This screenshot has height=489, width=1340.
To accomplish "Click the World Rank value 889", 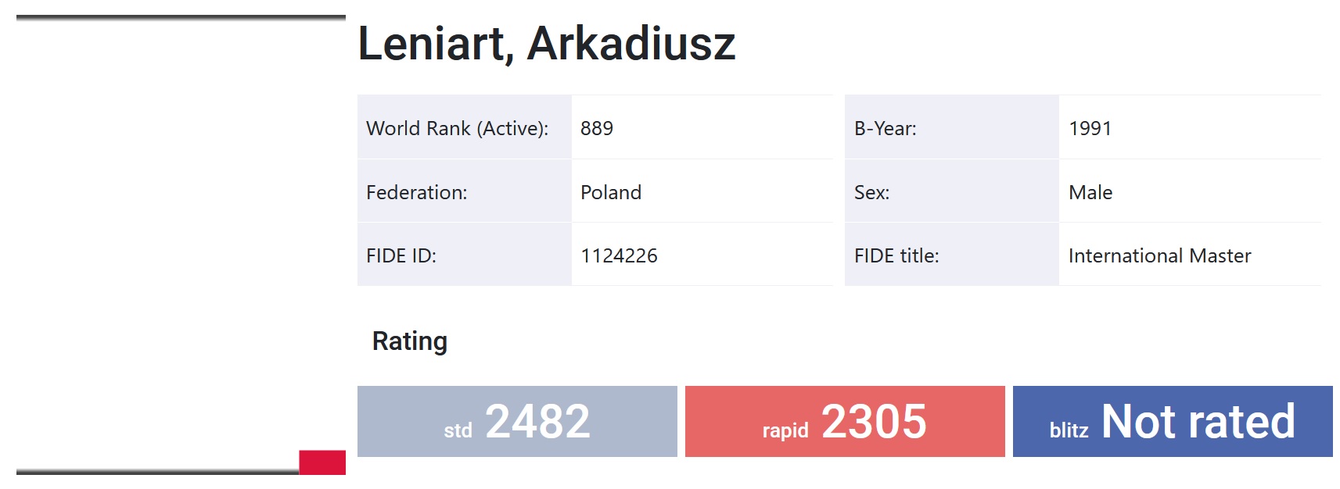I will (597, 128).
